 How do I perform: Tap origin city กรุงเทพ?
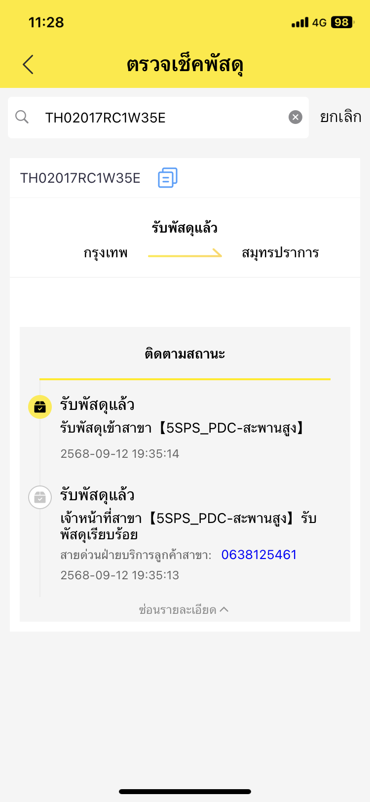click(x=106, y=253)
